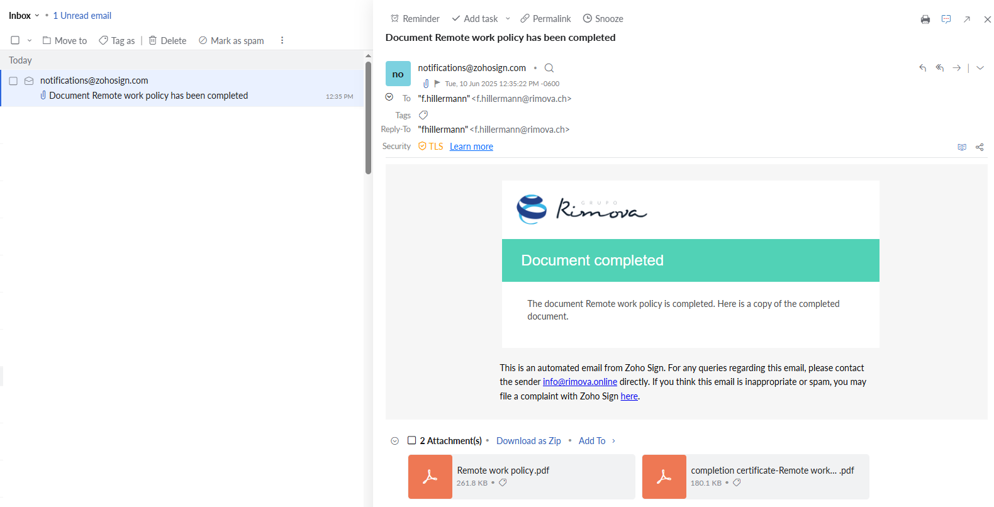Search emails from notifications@zohosign.com sender

coord(549,68)
